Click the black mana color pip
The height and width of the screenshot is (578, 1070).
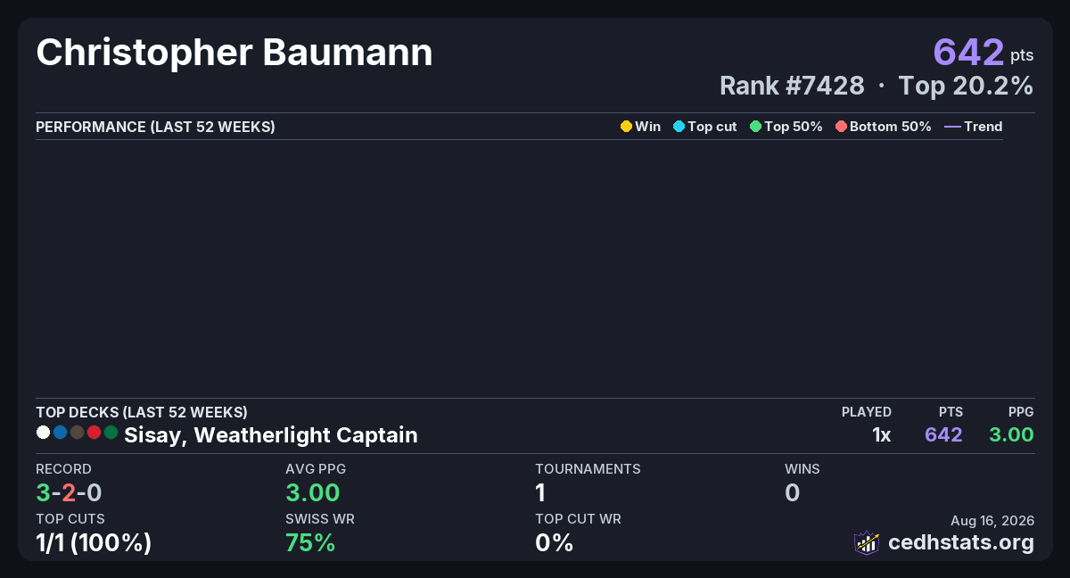point(77,433)
